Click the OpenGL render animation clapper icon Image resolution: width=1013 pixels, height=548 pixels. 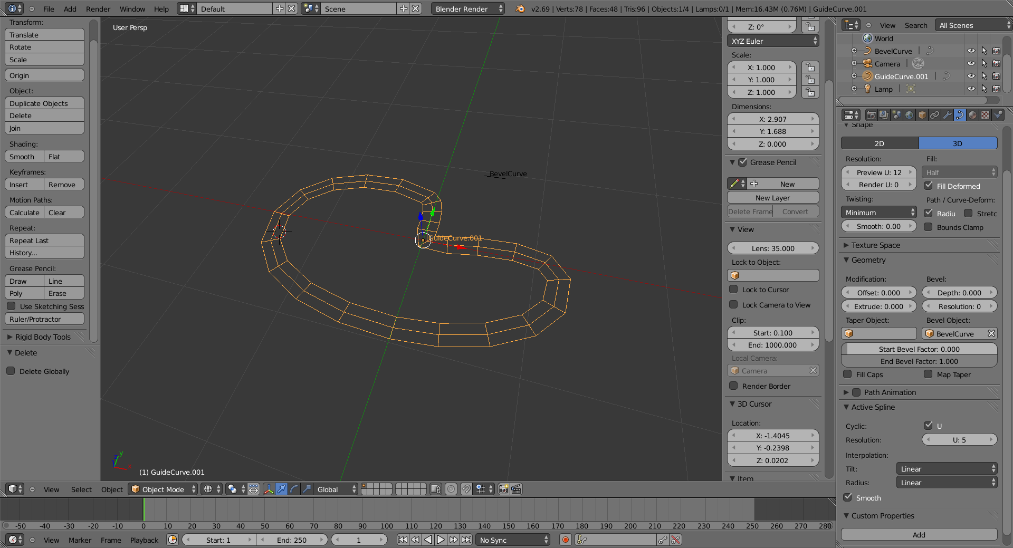[x=517, y=489]
